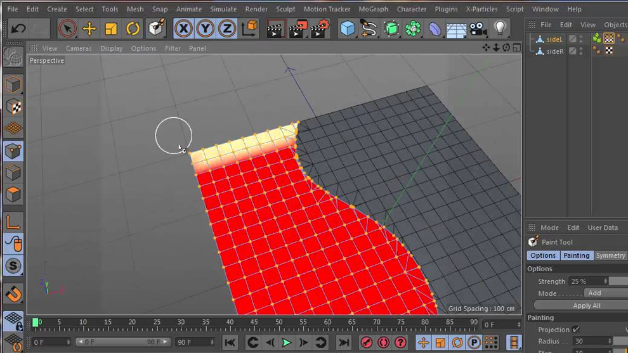
Task: Open the array modeling objects icon
Action: (413, 29)
